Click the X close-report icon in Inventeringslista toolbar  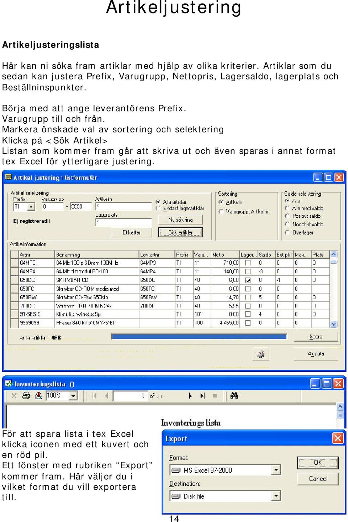pyautogui.click(x=14, y=396)
